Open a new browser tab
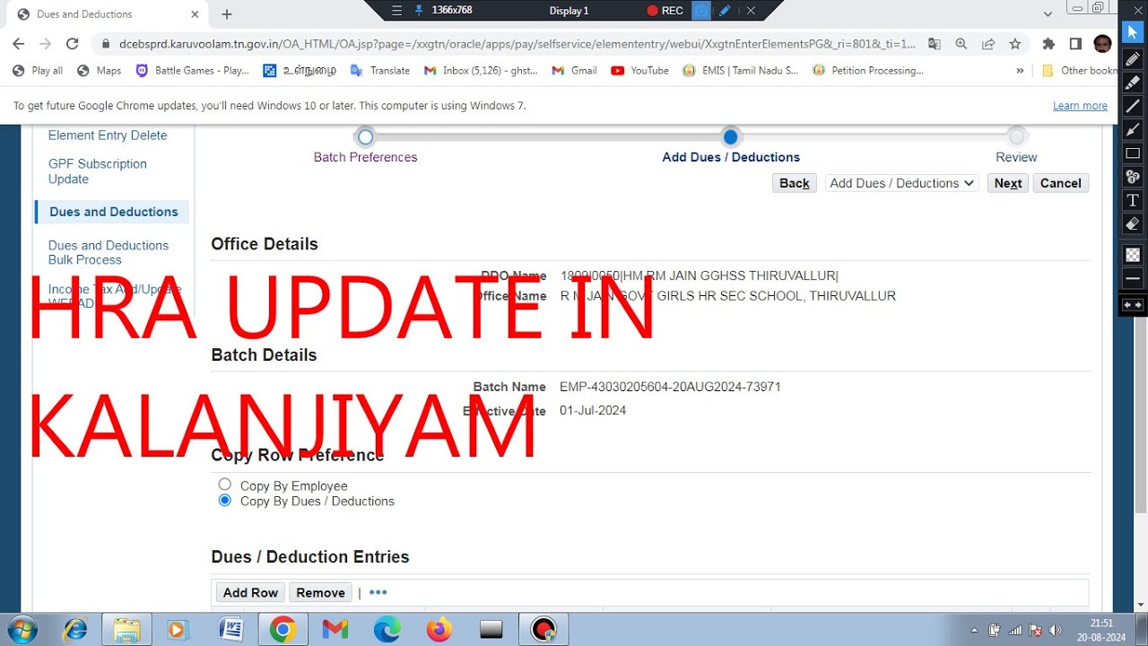This screenshot has width=1148, height=646. tap(227, 14)
